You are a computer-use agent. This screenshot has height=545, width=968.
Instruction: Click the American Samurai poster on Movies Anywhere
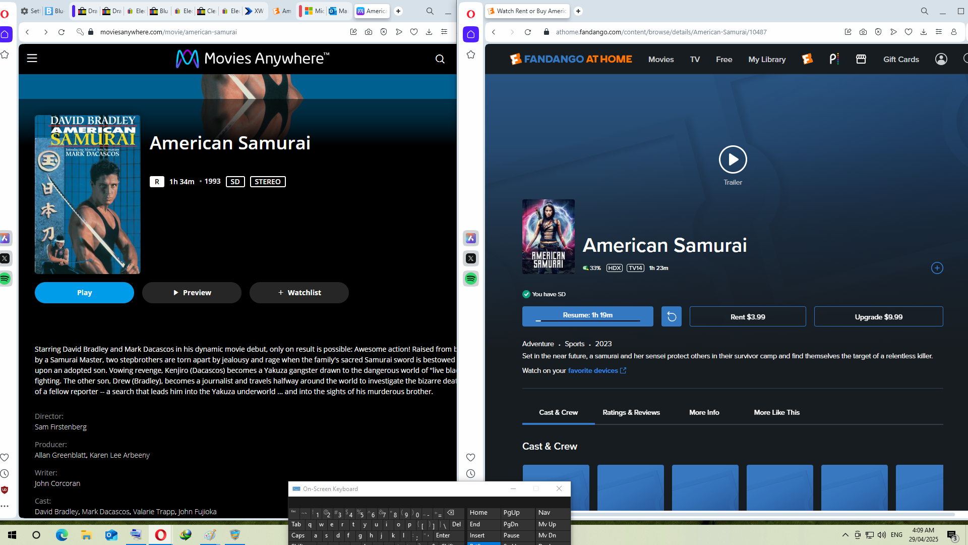click(x=87, y=194)
